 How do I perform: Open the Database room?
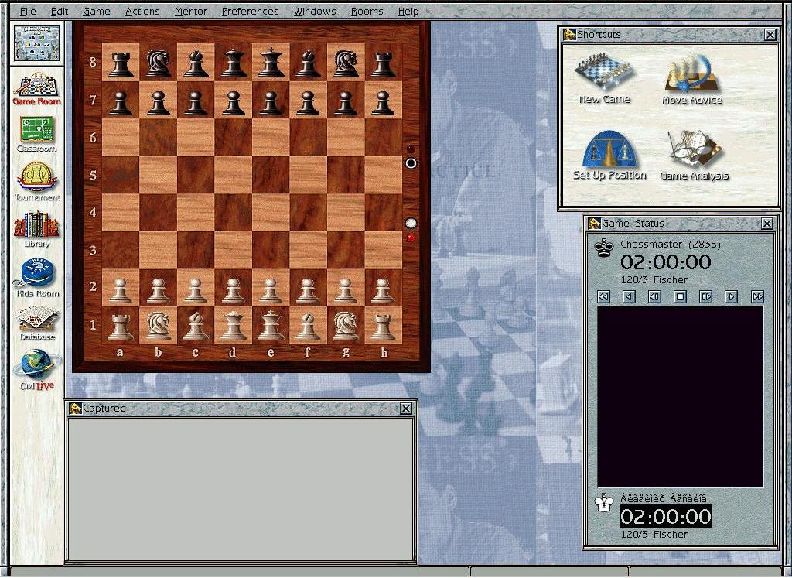coord(36,321)
